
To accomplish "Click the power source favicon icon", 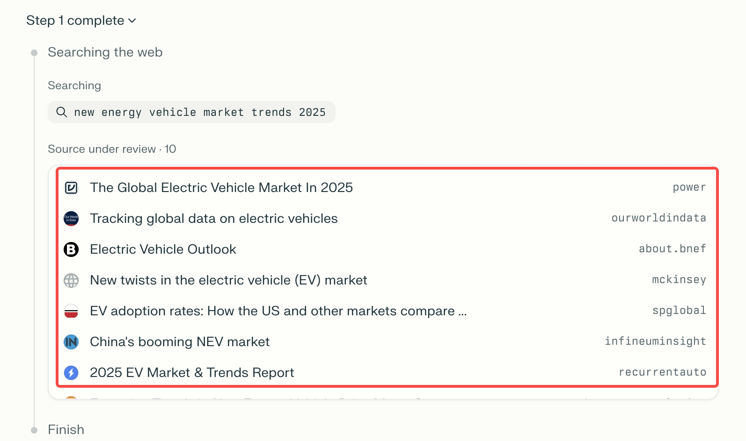I will coord(71,188).
